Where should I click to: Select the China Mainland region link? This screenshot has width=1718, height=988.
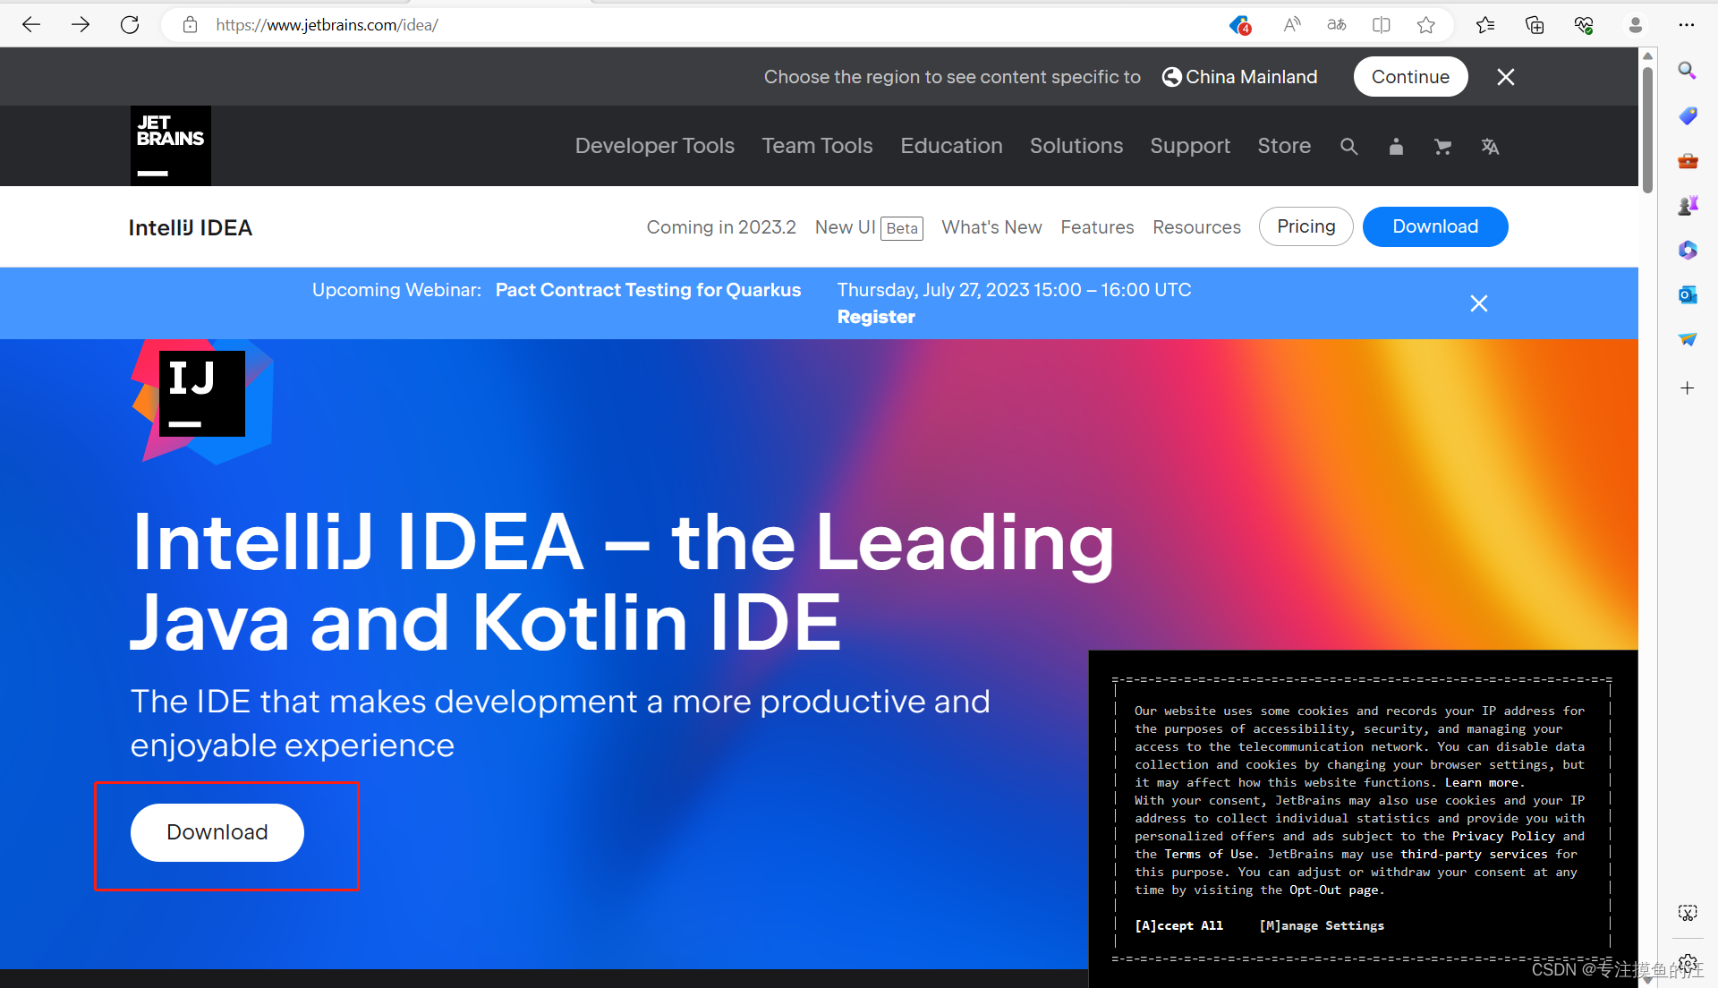coord(1240,77)
